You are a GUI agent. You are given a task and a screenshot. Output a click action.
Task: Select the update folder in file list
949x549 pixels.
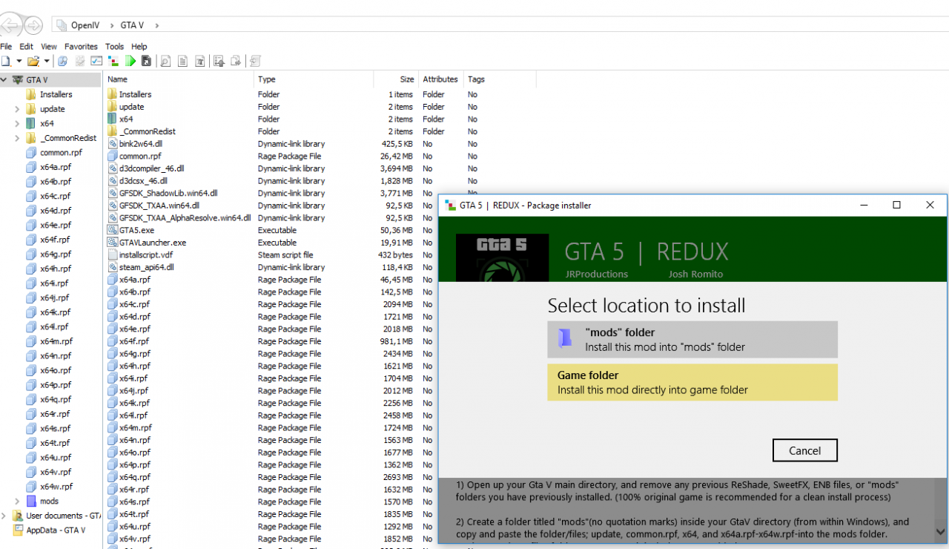point(131,107)
